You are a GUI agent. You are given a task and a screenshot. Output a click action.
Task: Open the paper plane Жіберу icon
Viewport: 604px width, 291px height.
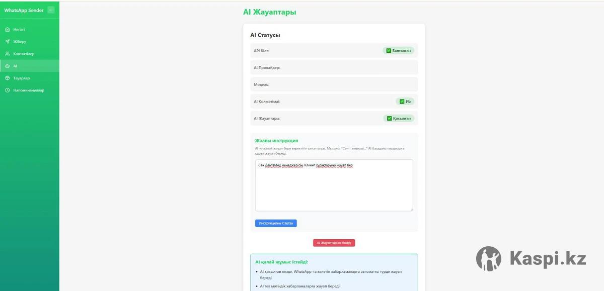point(8,42)
